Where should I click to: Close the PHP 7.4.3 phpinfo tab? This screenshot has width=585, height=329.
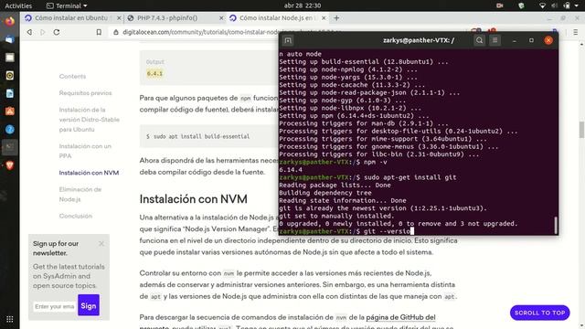221,18
